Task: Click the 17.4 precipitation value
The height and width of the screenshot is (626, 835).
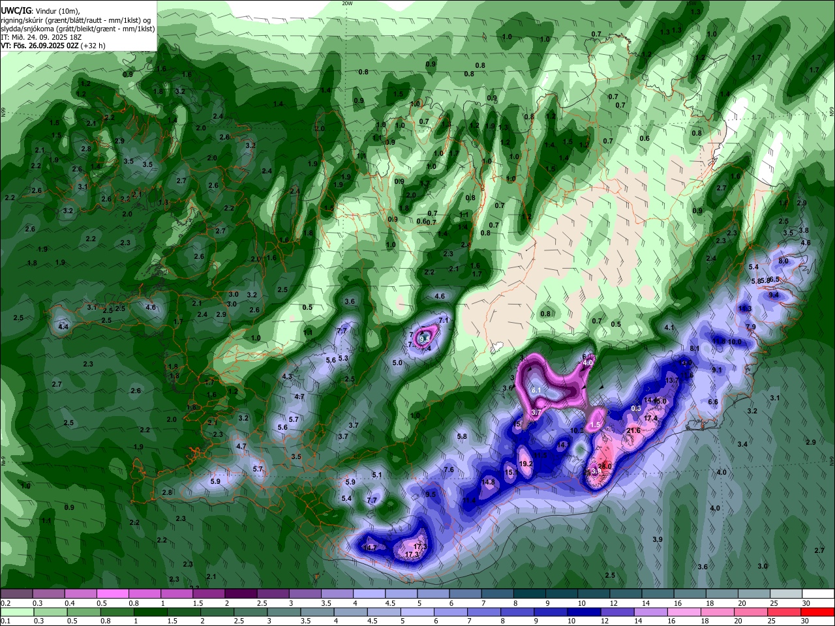Action: pyautogui.click(x=650, y=418)
